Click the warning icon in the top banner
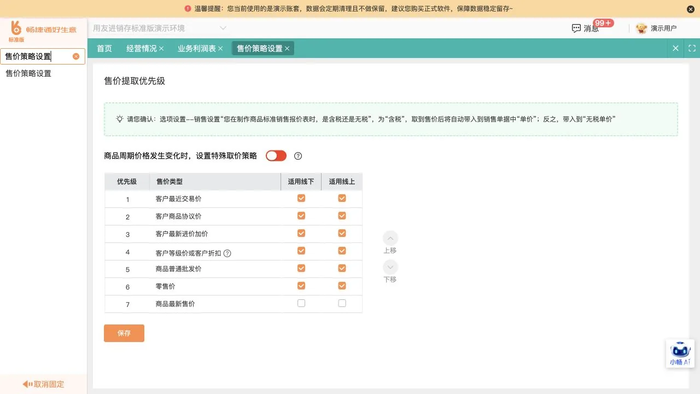700x394 pixels. point(188,9)
